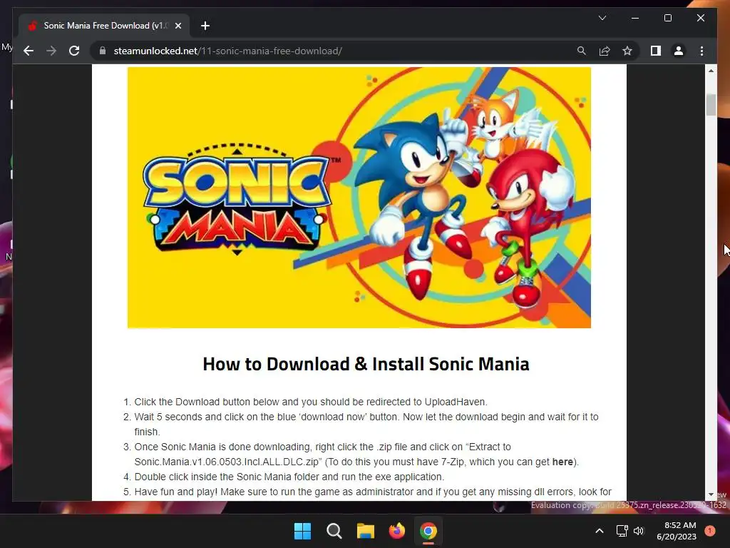Open Windows Search from the taskbar
The height and width of the screenshot is (548, 730).
pos(334,531)
